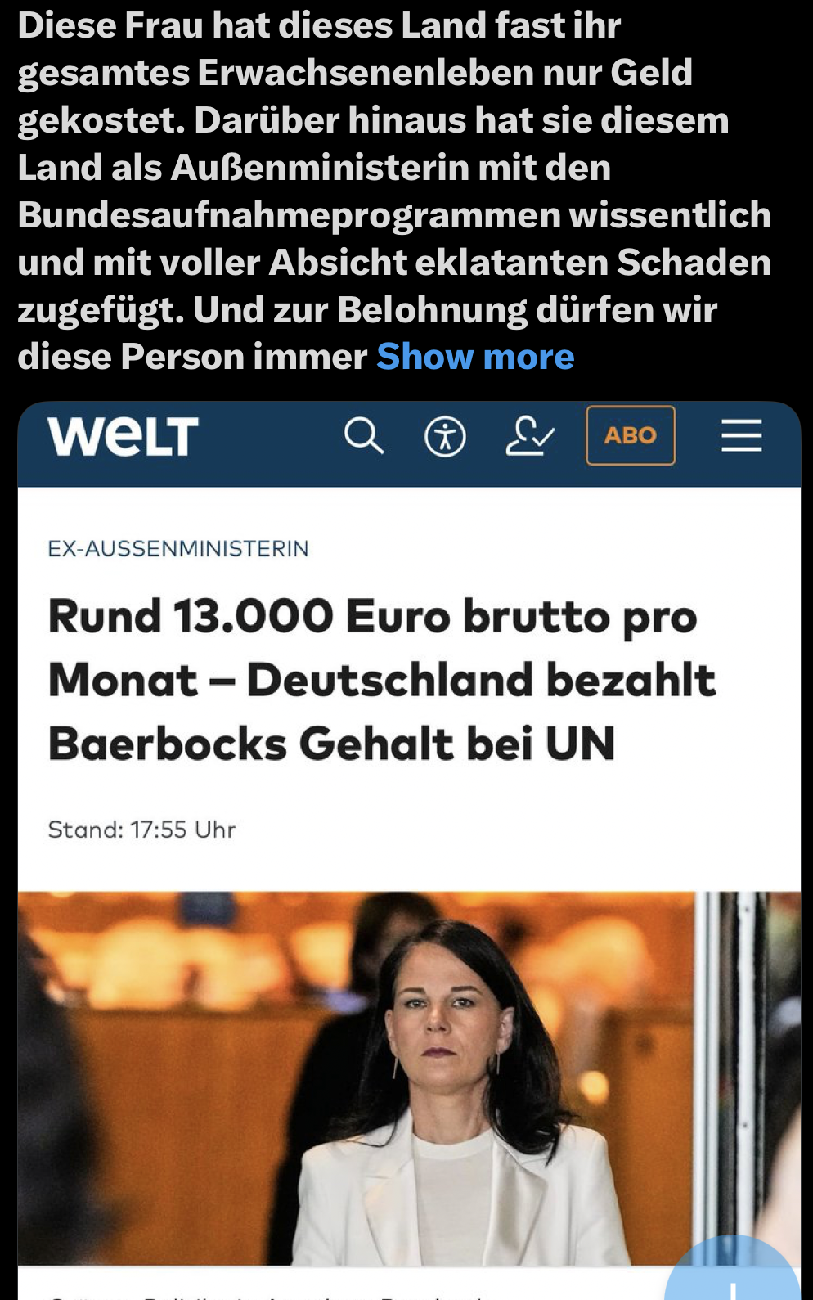Screen dimensions: 813x1300
Task: Tap the embedded WELT article card
Action: point(409,849)
